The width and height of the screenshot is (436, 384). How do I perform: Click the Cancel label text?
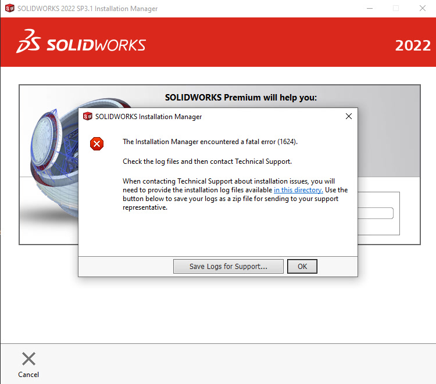pos(28,375)
